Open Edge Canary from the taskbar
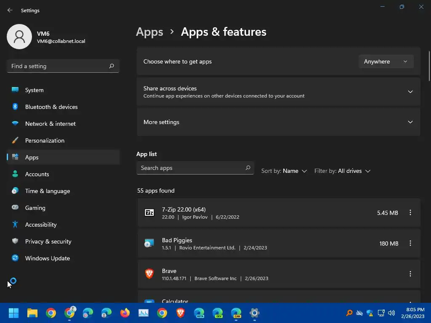 tap(236, 313)
